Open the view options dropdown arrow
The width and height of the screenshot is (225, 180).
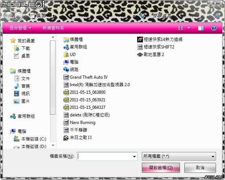click(x=189, y=28)
